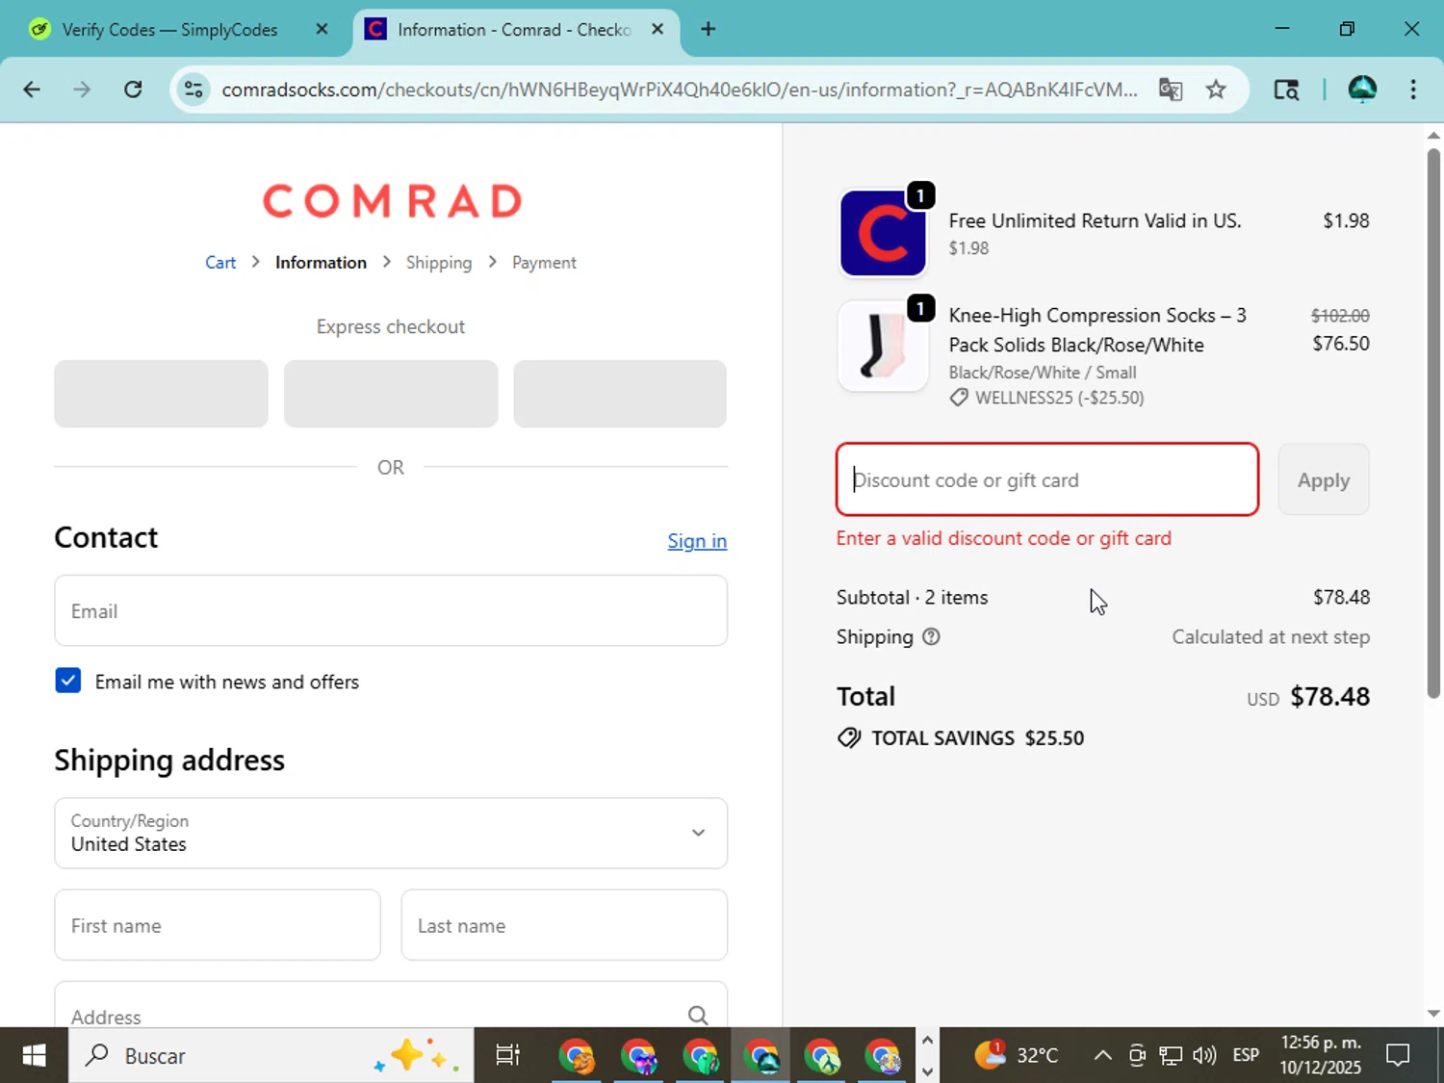
Task: Click the Free Unlimited Return product thumbnail
Action: pyautogui.click(x=883, y=233)
